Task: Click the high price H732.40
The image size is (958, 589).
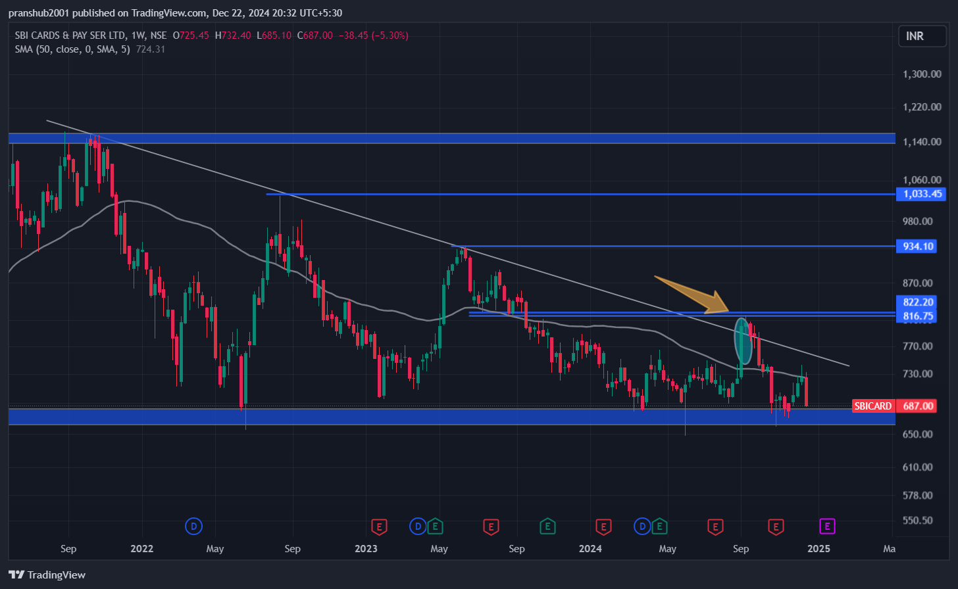Action: [x=233, y=35]
